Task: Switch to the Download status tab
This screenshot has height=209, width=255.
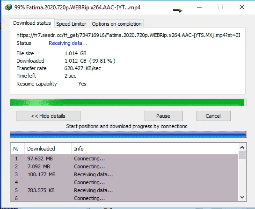Action: [x=32, y=23]
